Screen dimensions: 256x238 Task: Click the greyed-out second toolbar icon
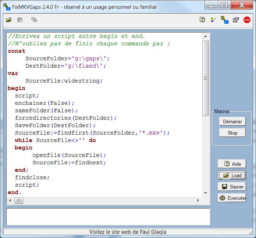[20, 20]
